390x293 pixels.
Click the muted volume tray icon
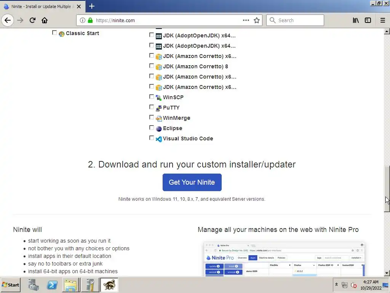[353, 285]
